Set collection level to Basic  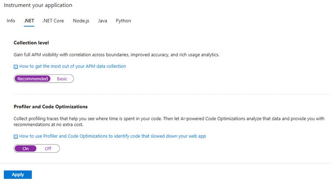tap(62, 79)
